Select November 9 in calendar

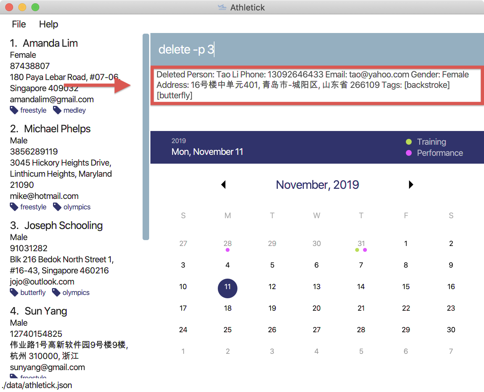451,265
